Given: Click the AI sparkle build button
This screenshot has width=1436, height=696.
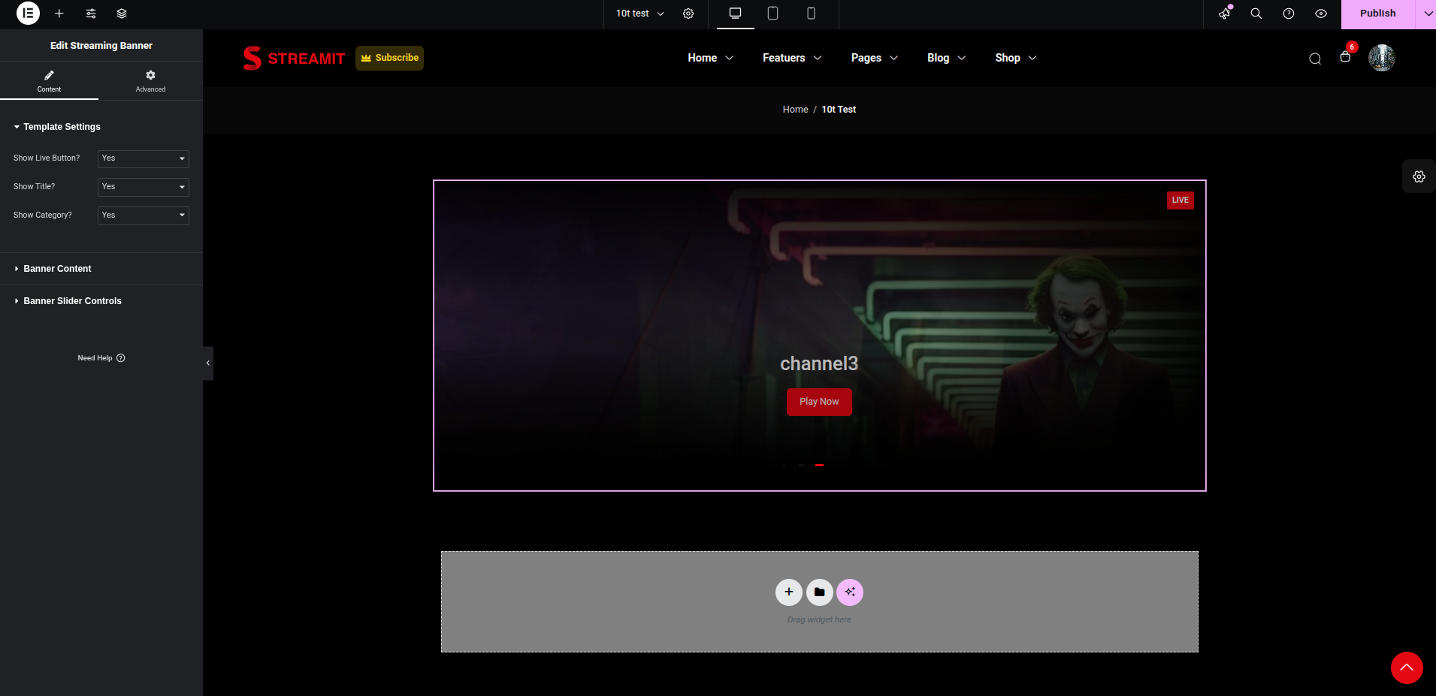Looking at the screenshot, I should click(850, 592).
